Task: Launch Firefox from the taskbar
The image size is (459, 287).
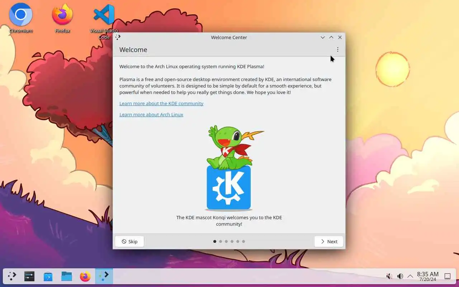Action: coord(85,276)
